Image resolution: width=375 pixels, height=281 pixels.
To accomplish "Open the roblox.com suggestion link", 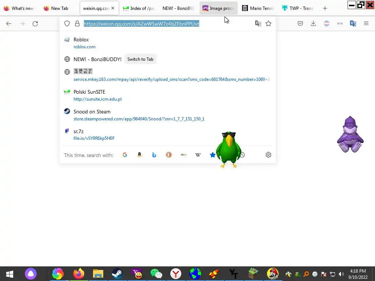I will click(x=85, y=47).
